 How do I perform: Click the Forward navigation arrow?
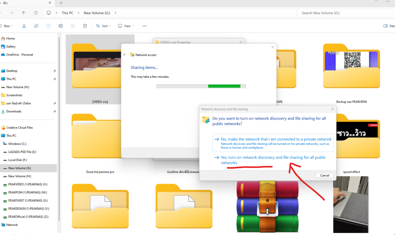click(x=11, y=13)
